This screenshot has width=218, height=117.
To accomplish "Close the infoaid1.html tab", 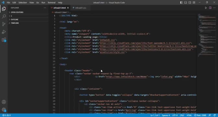I will [68, 8].
